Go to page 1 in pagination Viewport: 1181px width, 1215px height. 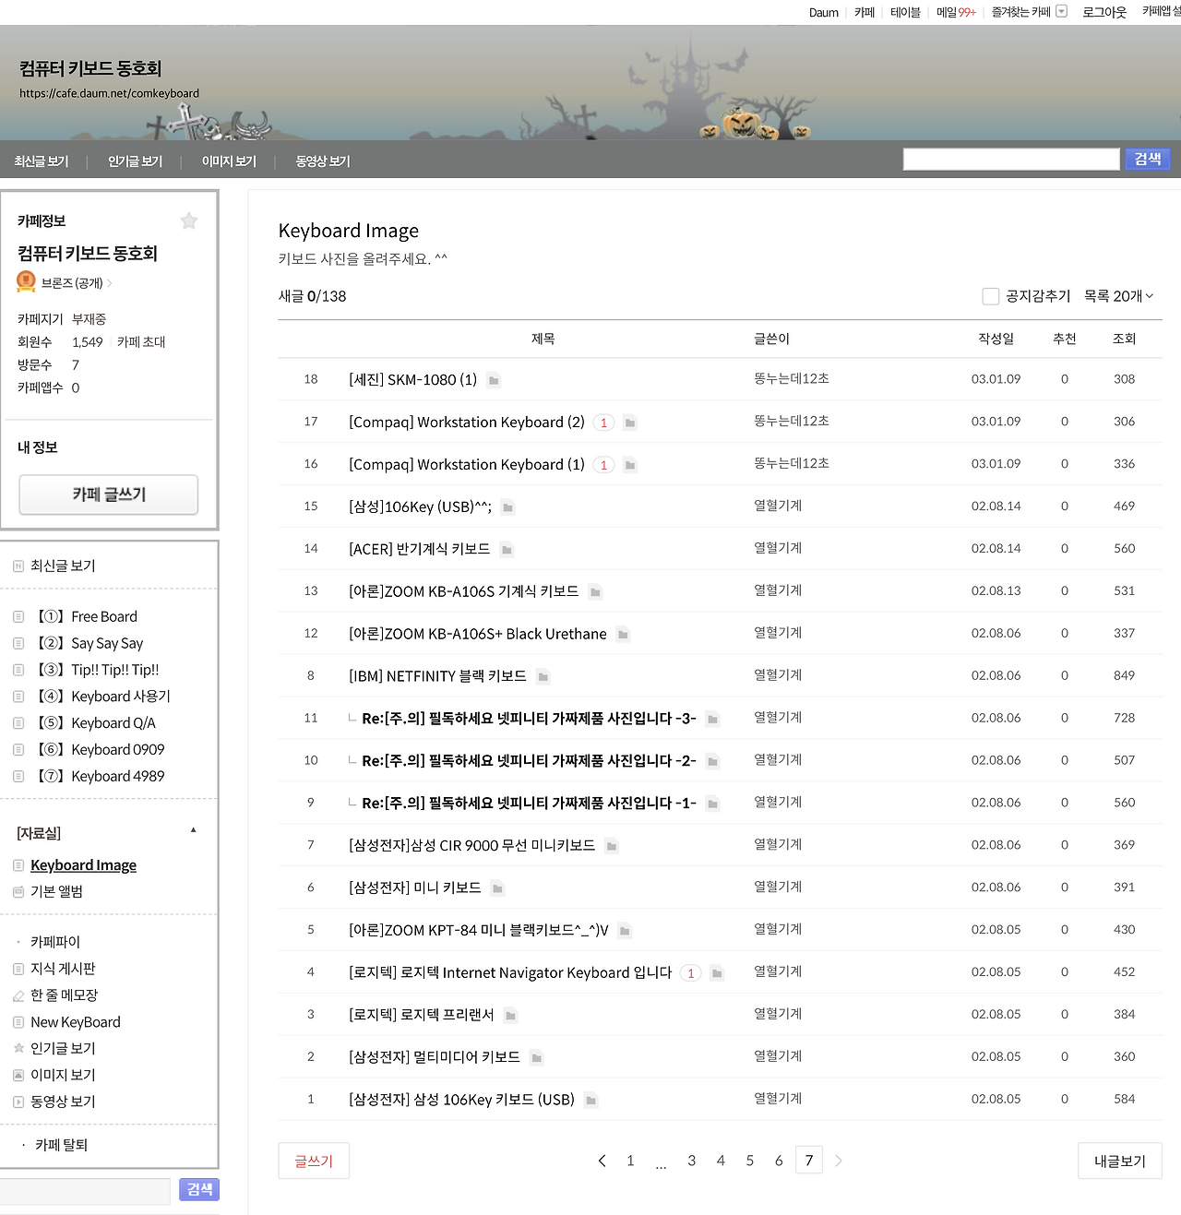[x=630, y=1161]
